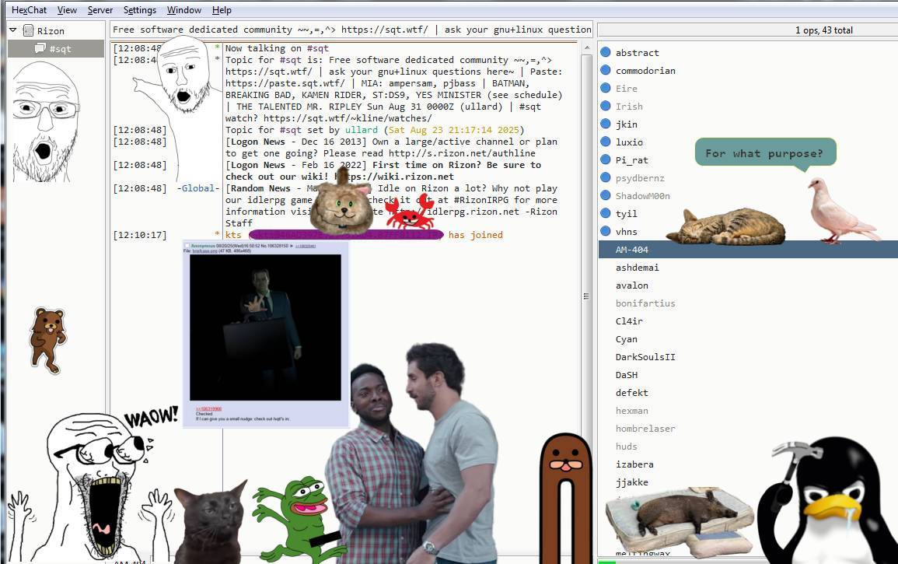Screen dimensions: 898x564
Task: Click the [12:10:17] timestamp
Action: click(x=140, y=235)
